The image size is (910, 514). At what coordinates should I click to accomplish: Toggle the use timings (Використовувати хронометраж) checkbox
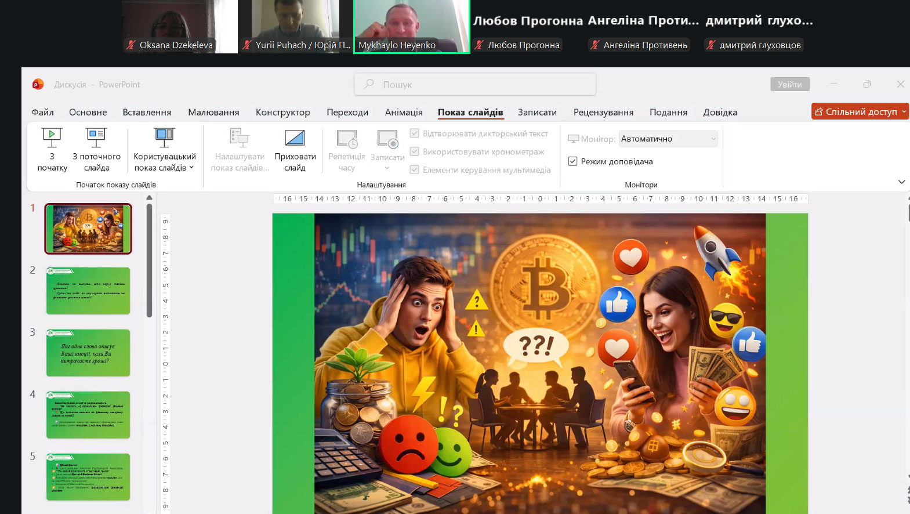tap(415, 151)
